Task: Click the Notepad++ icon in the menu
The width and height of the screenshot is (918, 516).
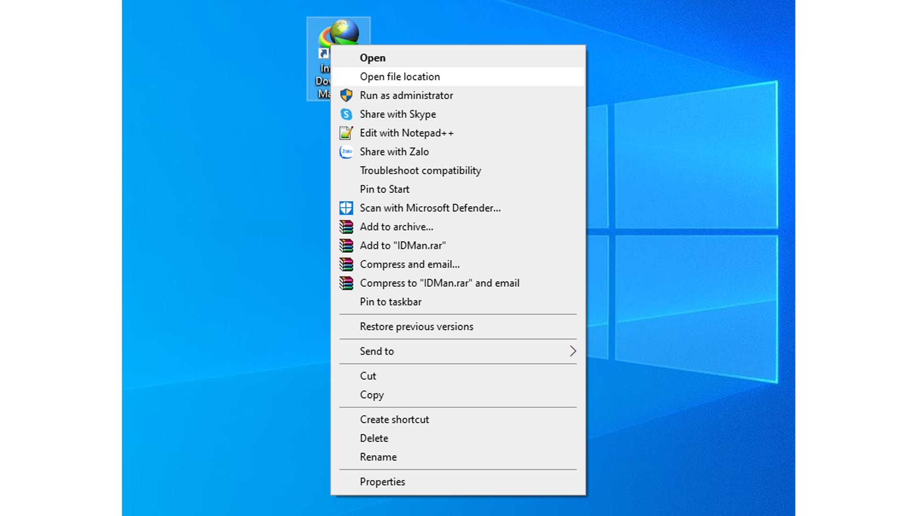Action: click(x=346, y=133)
